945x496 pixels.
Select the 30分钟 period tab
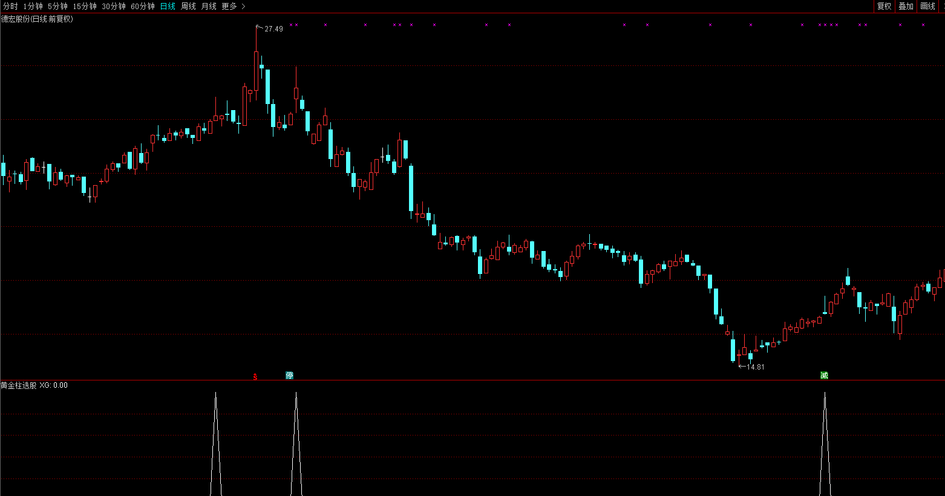pos(114,6)
